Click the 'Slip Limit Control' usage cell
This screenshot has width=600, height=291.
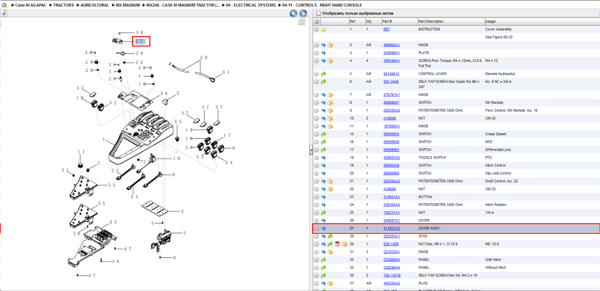(498, 173)
